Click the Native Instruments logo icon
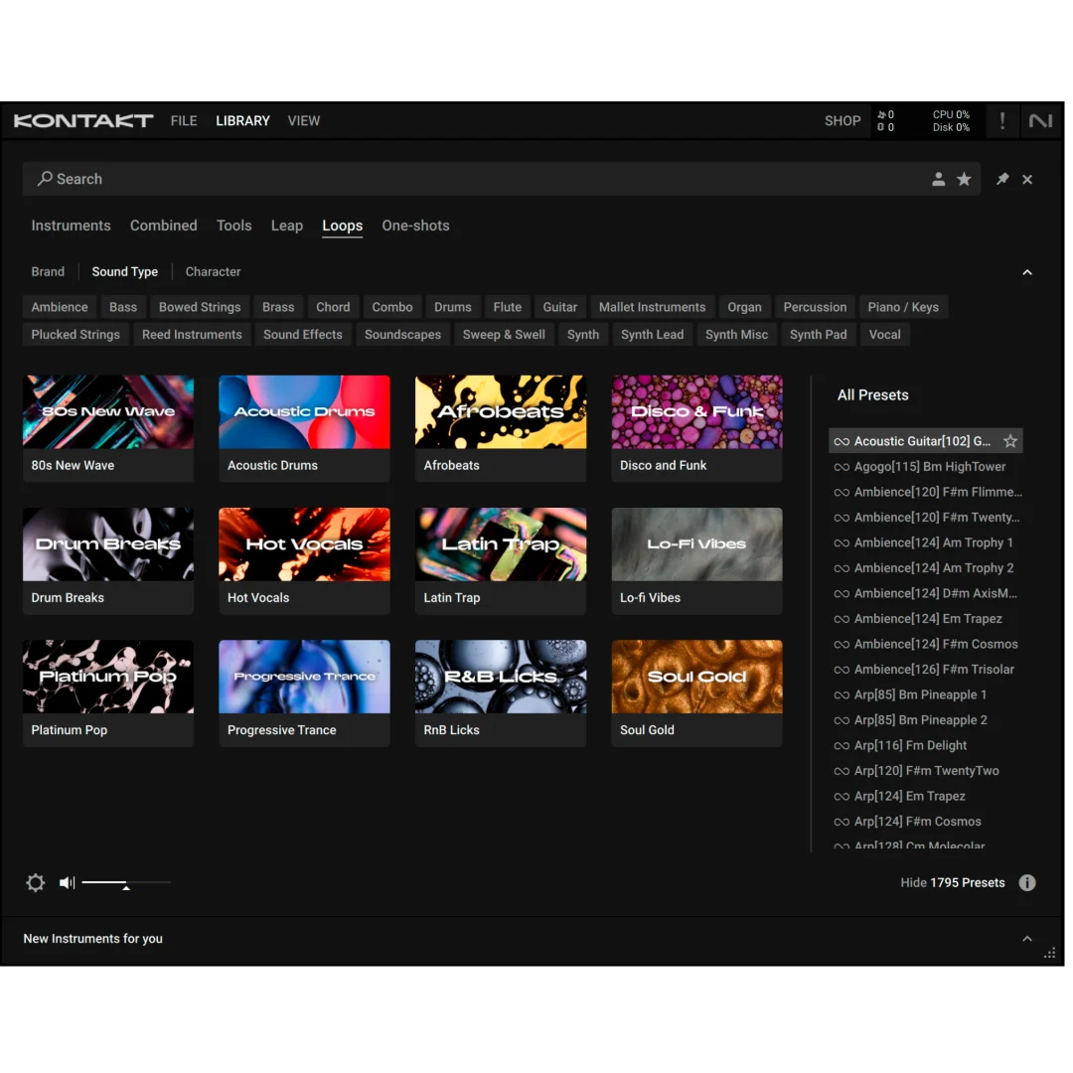Viewport: 1073px width, 1073px height. (x=1040, y=121)
